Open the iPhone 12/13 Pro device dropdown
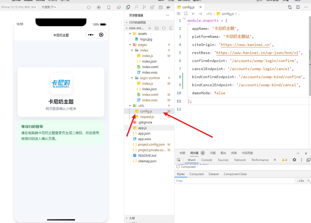Image resolution: width=311 pixels, height=223 pixels. coord(18,7)
